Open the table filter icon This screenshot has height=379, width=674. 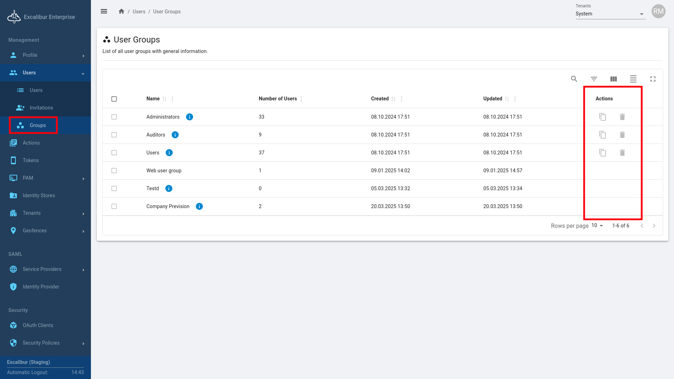click(594, 79)
